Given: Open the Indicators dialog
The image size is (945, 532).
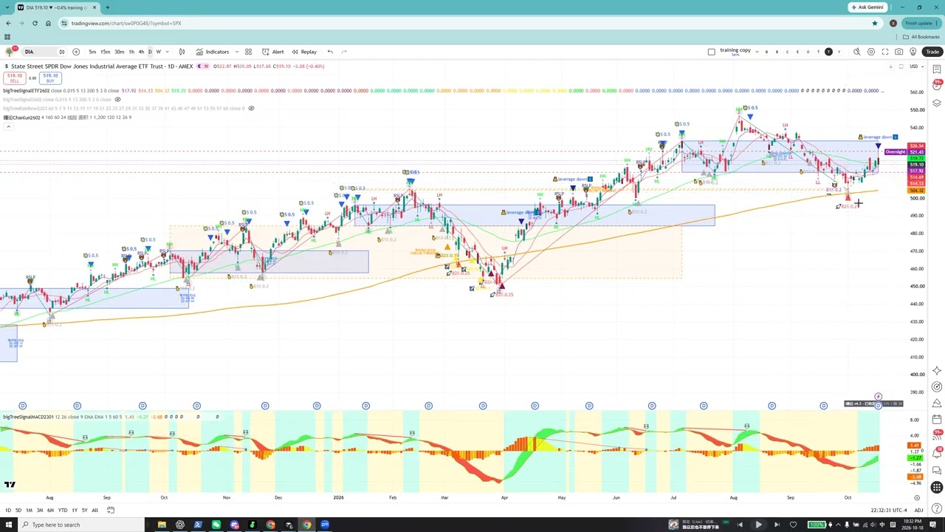Looking at the screenshot, I should [x=213, y=52].
